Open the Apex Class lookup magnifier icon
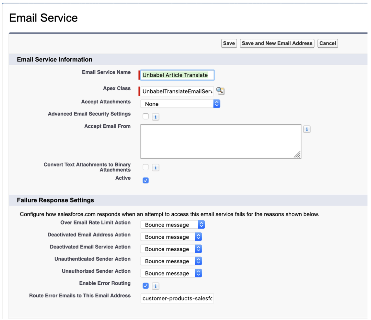The height and width of the screenshot is (320, 371). [220, 91]
